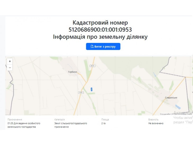Click the area value '2 га'

click(x=103, y=123)
